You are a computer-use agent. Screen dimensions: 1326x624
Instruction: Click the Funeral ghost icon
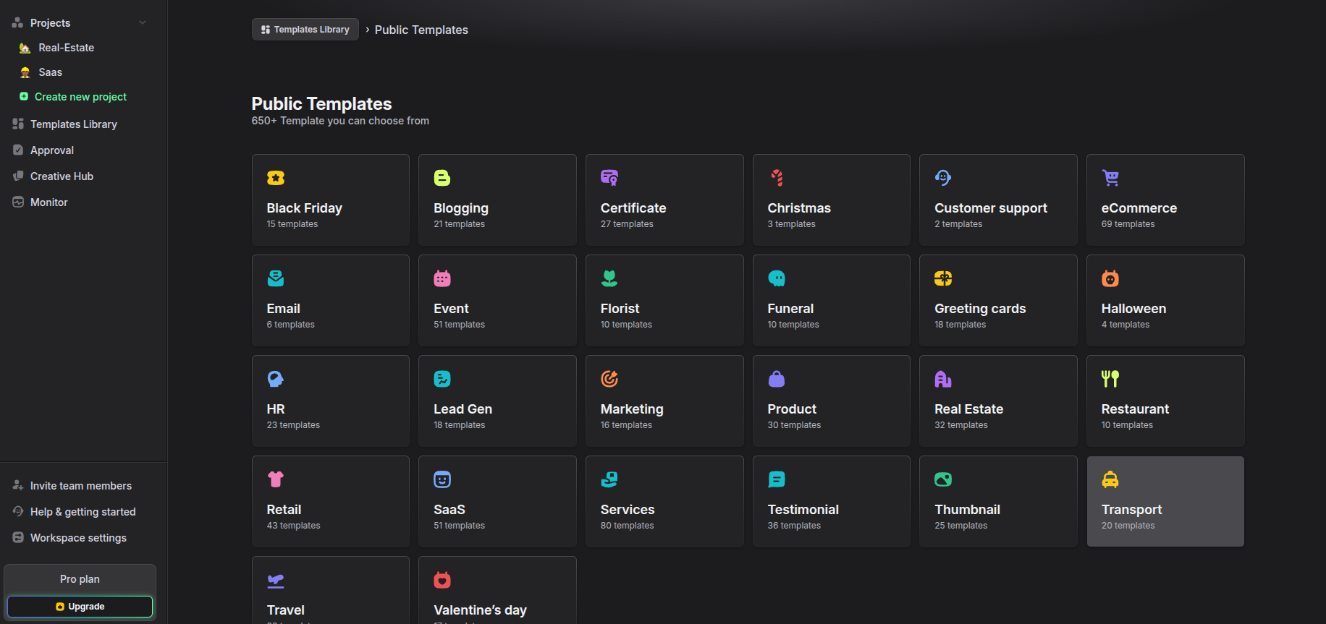tap(777, 278)
